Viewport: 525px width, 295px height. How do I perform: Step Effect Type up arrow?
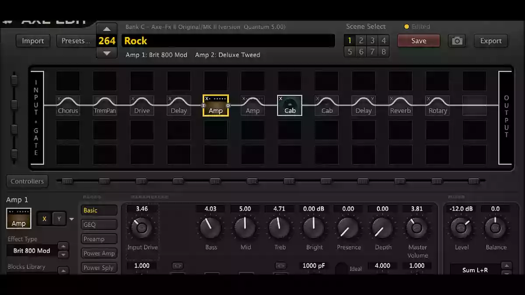click(x=63, y=247)
